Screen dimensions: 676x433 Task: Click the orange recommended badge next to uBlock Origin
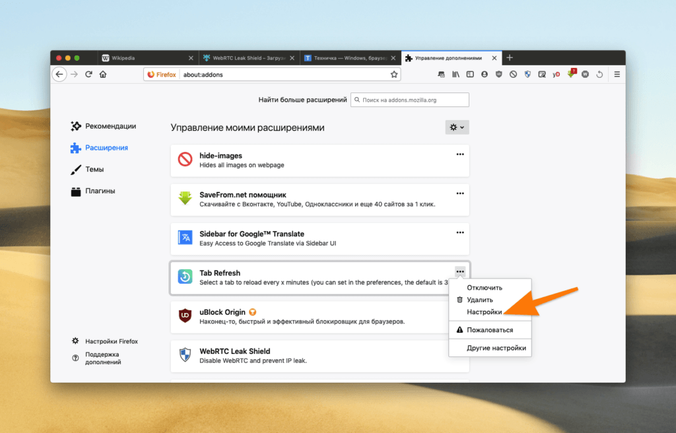pyautogui.click(x=253, y=312)
